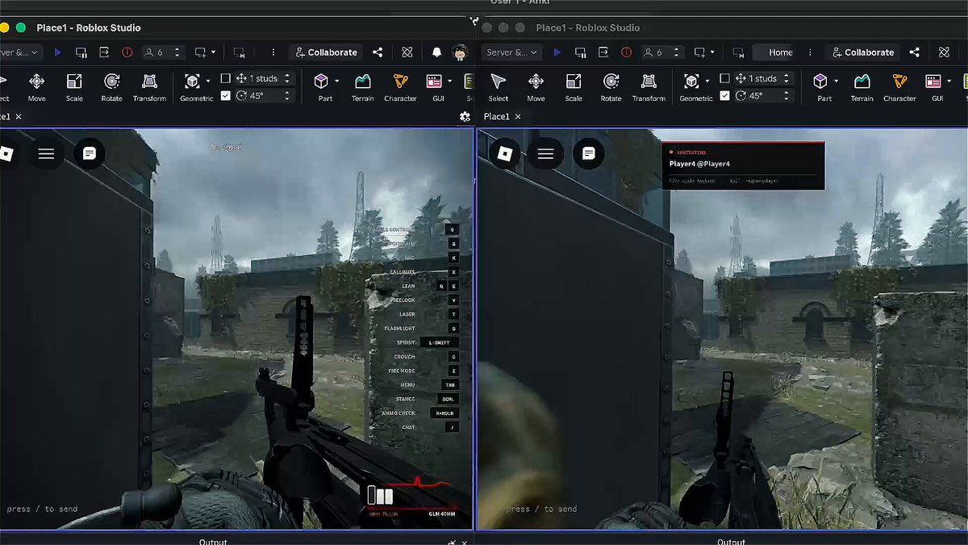Start the playtest with left window's blue play button
968x545 pixels.
[58, 52]
